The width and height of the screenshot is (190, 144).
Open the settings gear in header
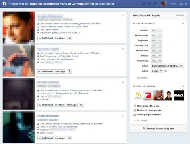[x=186, y=4]
